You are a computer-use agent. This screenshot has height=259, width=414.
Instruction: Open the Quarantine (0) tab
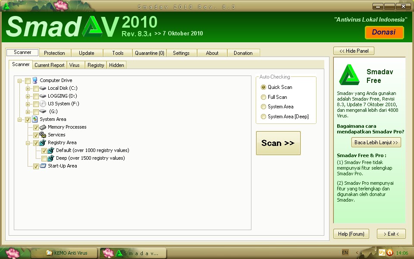pos(150,53)
